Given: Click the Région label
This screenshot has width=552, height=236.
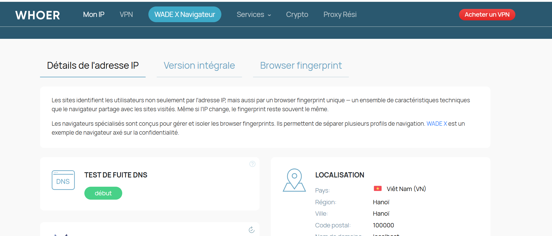Looking at the screenshot, I should pos(326,202).
